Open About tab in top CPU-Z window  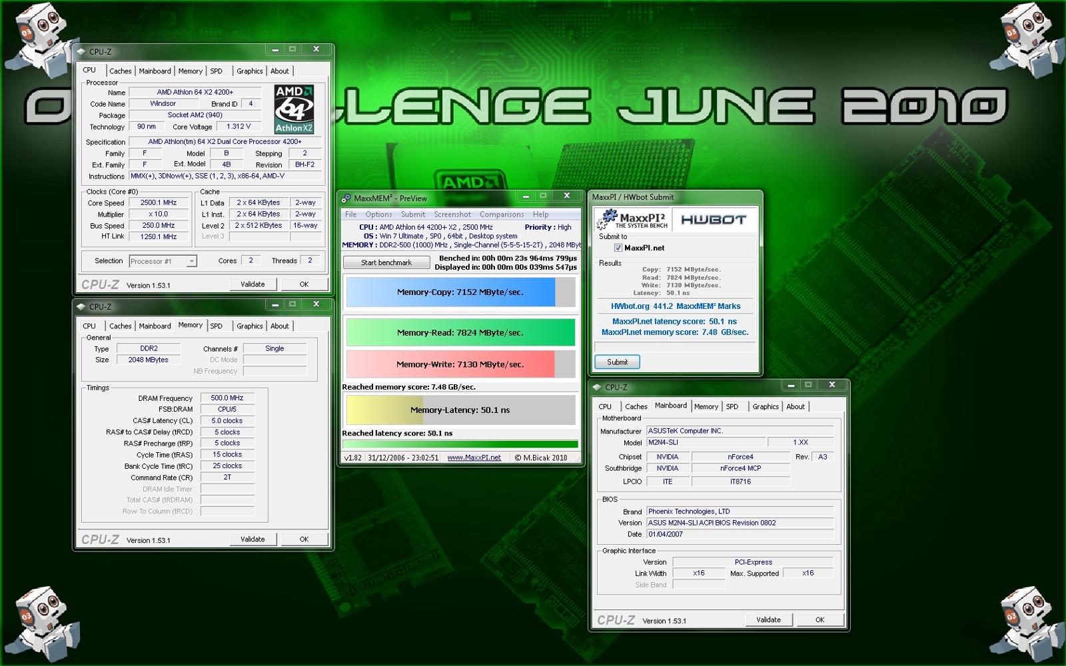click(x=280, y=71)
